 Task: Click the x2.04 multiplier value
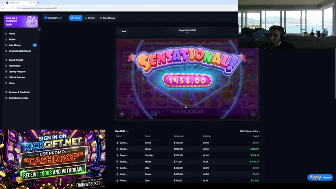click(x=206, y=156)
